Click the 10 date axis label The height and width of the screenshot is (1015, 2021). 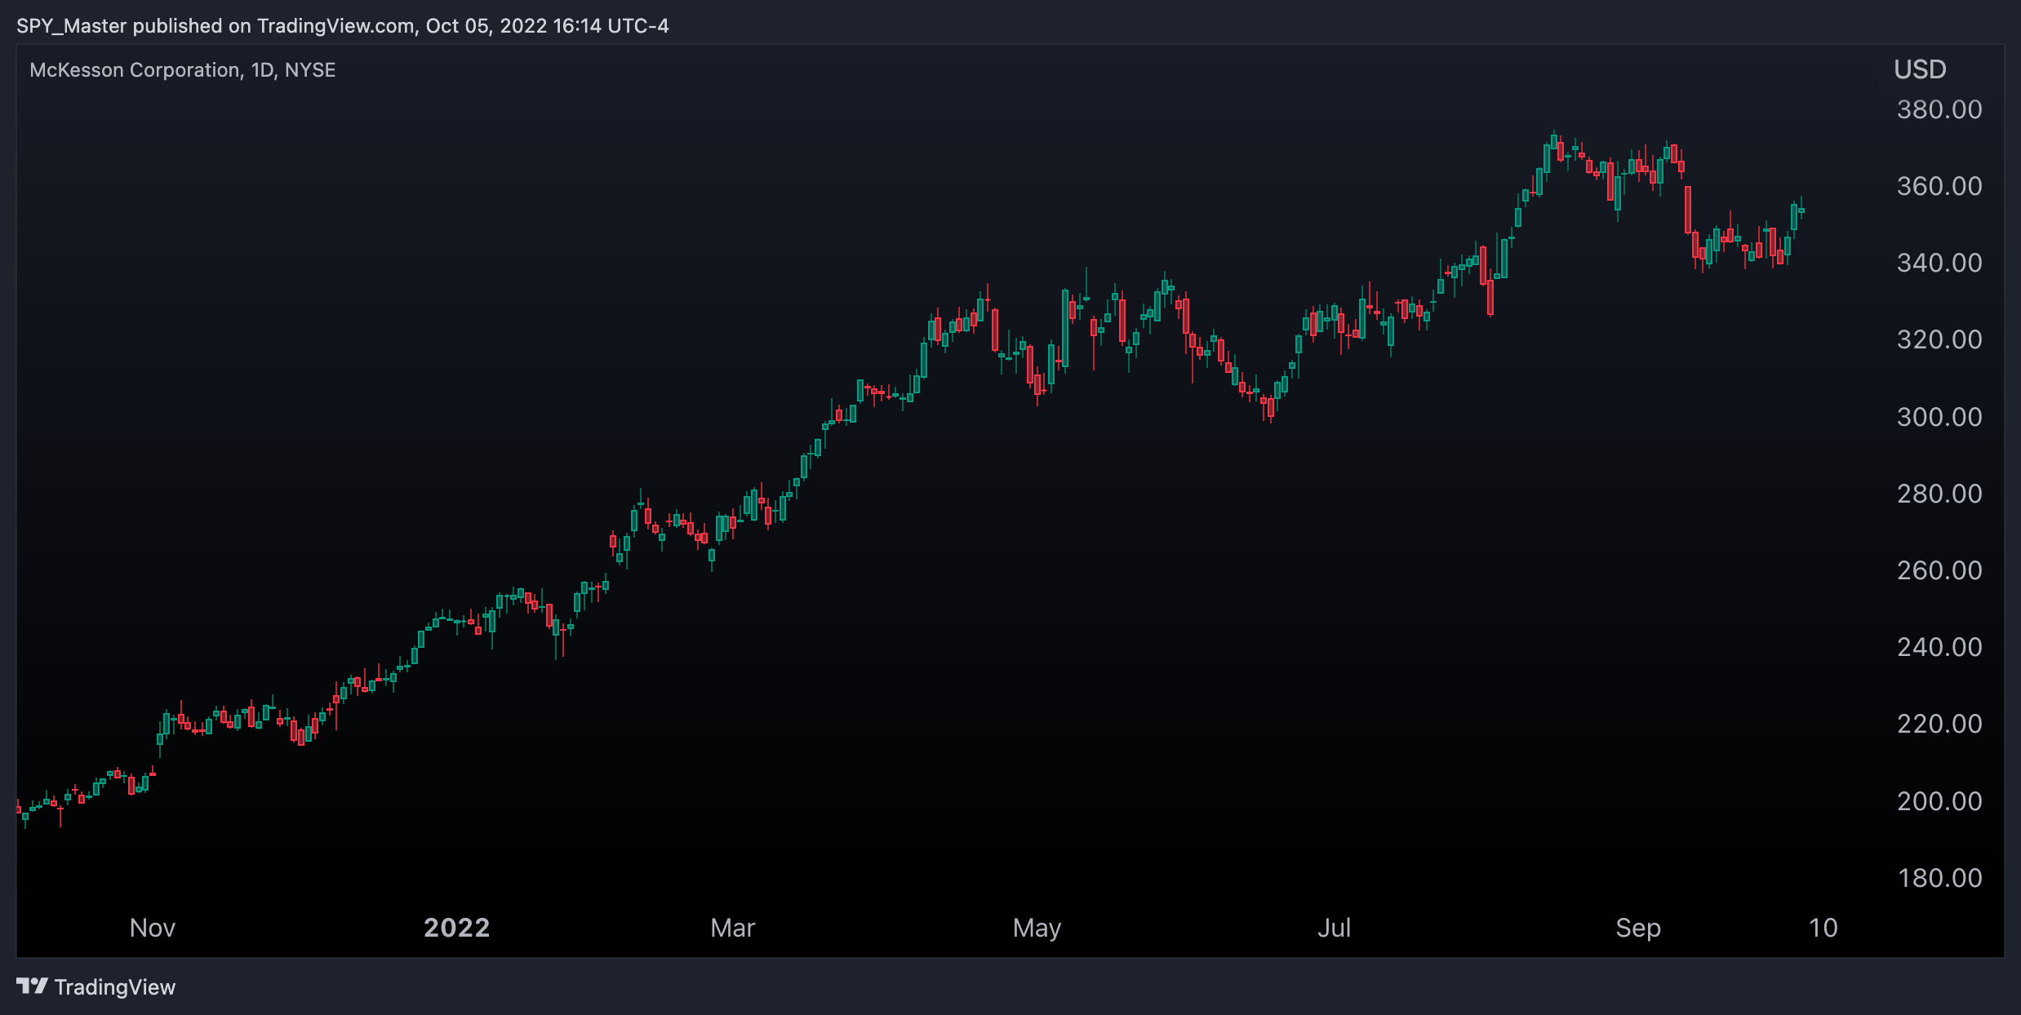[1823, 928]
